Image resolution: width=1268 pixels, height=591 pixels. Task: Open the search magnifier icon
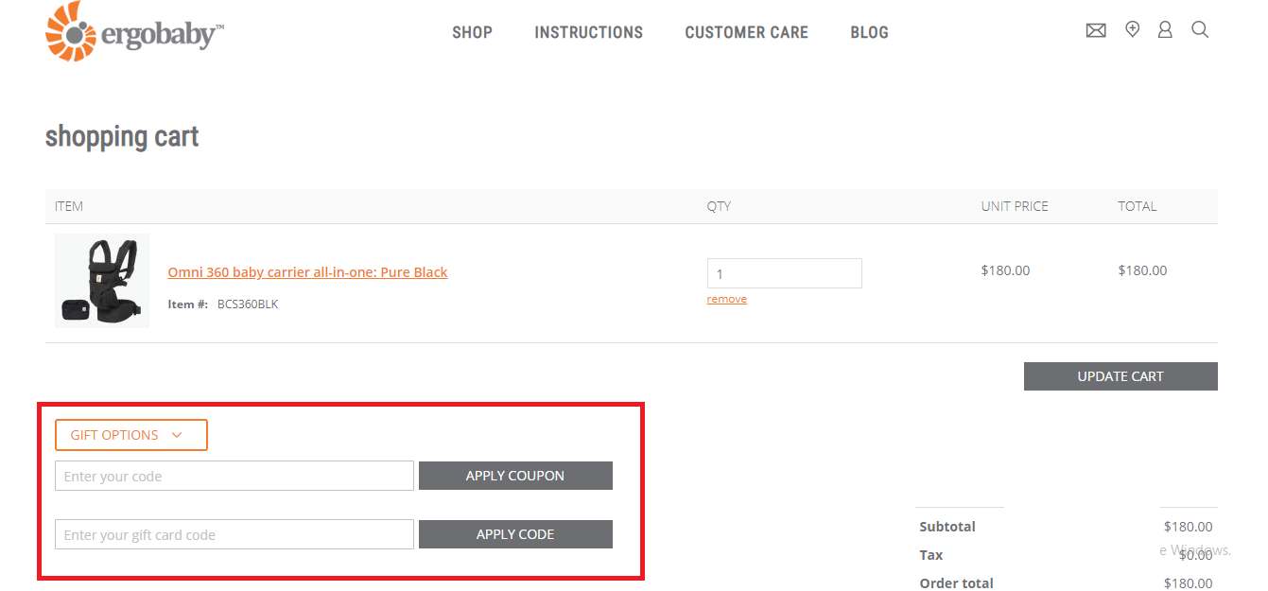(x=1200, y=30)
